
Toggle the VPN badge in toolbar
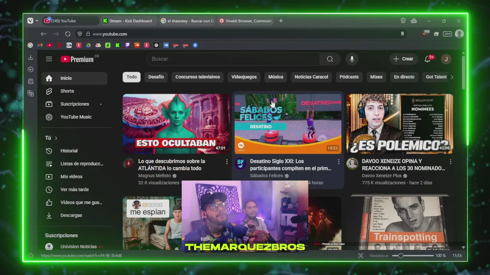447,34
